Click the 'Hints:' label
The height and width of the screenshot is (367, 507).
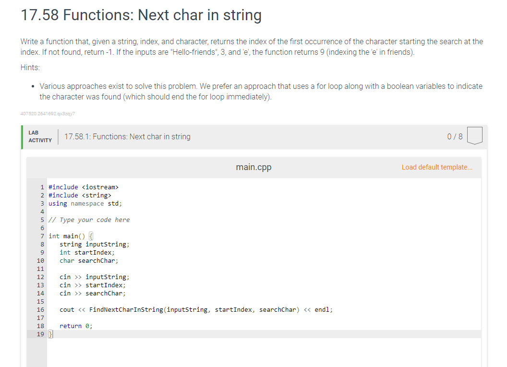click(x=30, y=67)
